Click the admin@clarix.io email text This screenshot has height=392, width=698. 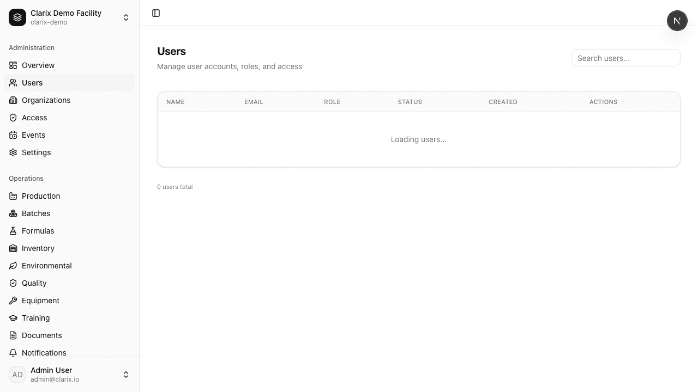55,379
